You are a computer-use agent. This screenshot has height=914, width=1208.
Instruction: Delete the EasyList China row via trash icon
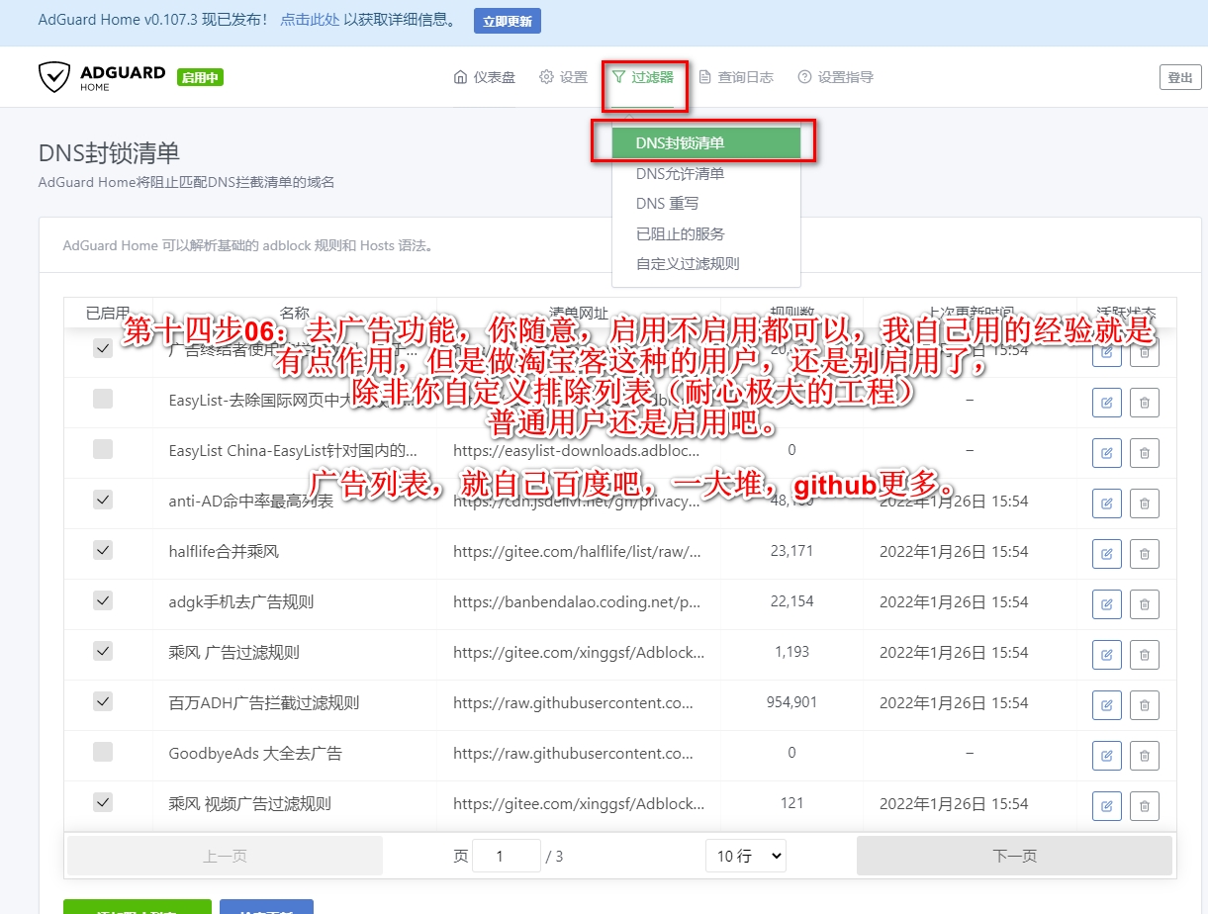point(1144,451)
